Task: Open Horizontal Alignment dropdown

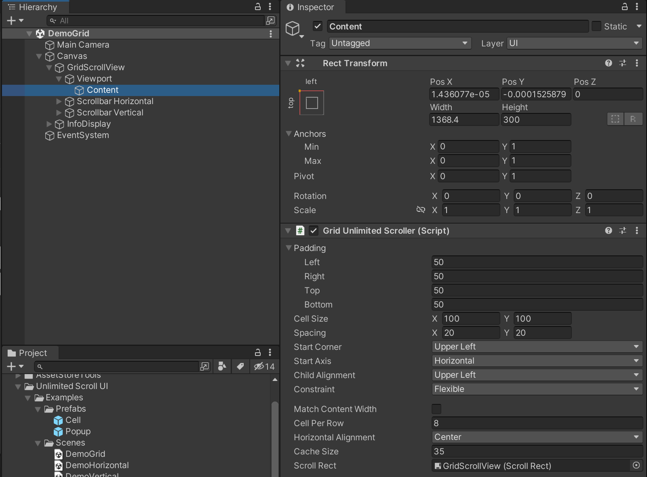Action: click(537, 437)
